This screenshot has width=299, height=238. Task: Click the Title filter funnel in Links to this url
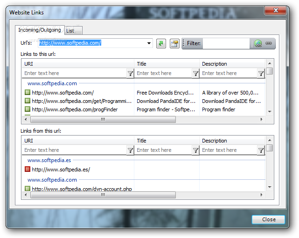coord(195,74)
